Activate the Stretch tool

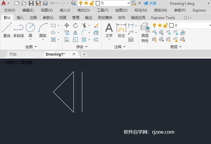[x=67, y=40]
